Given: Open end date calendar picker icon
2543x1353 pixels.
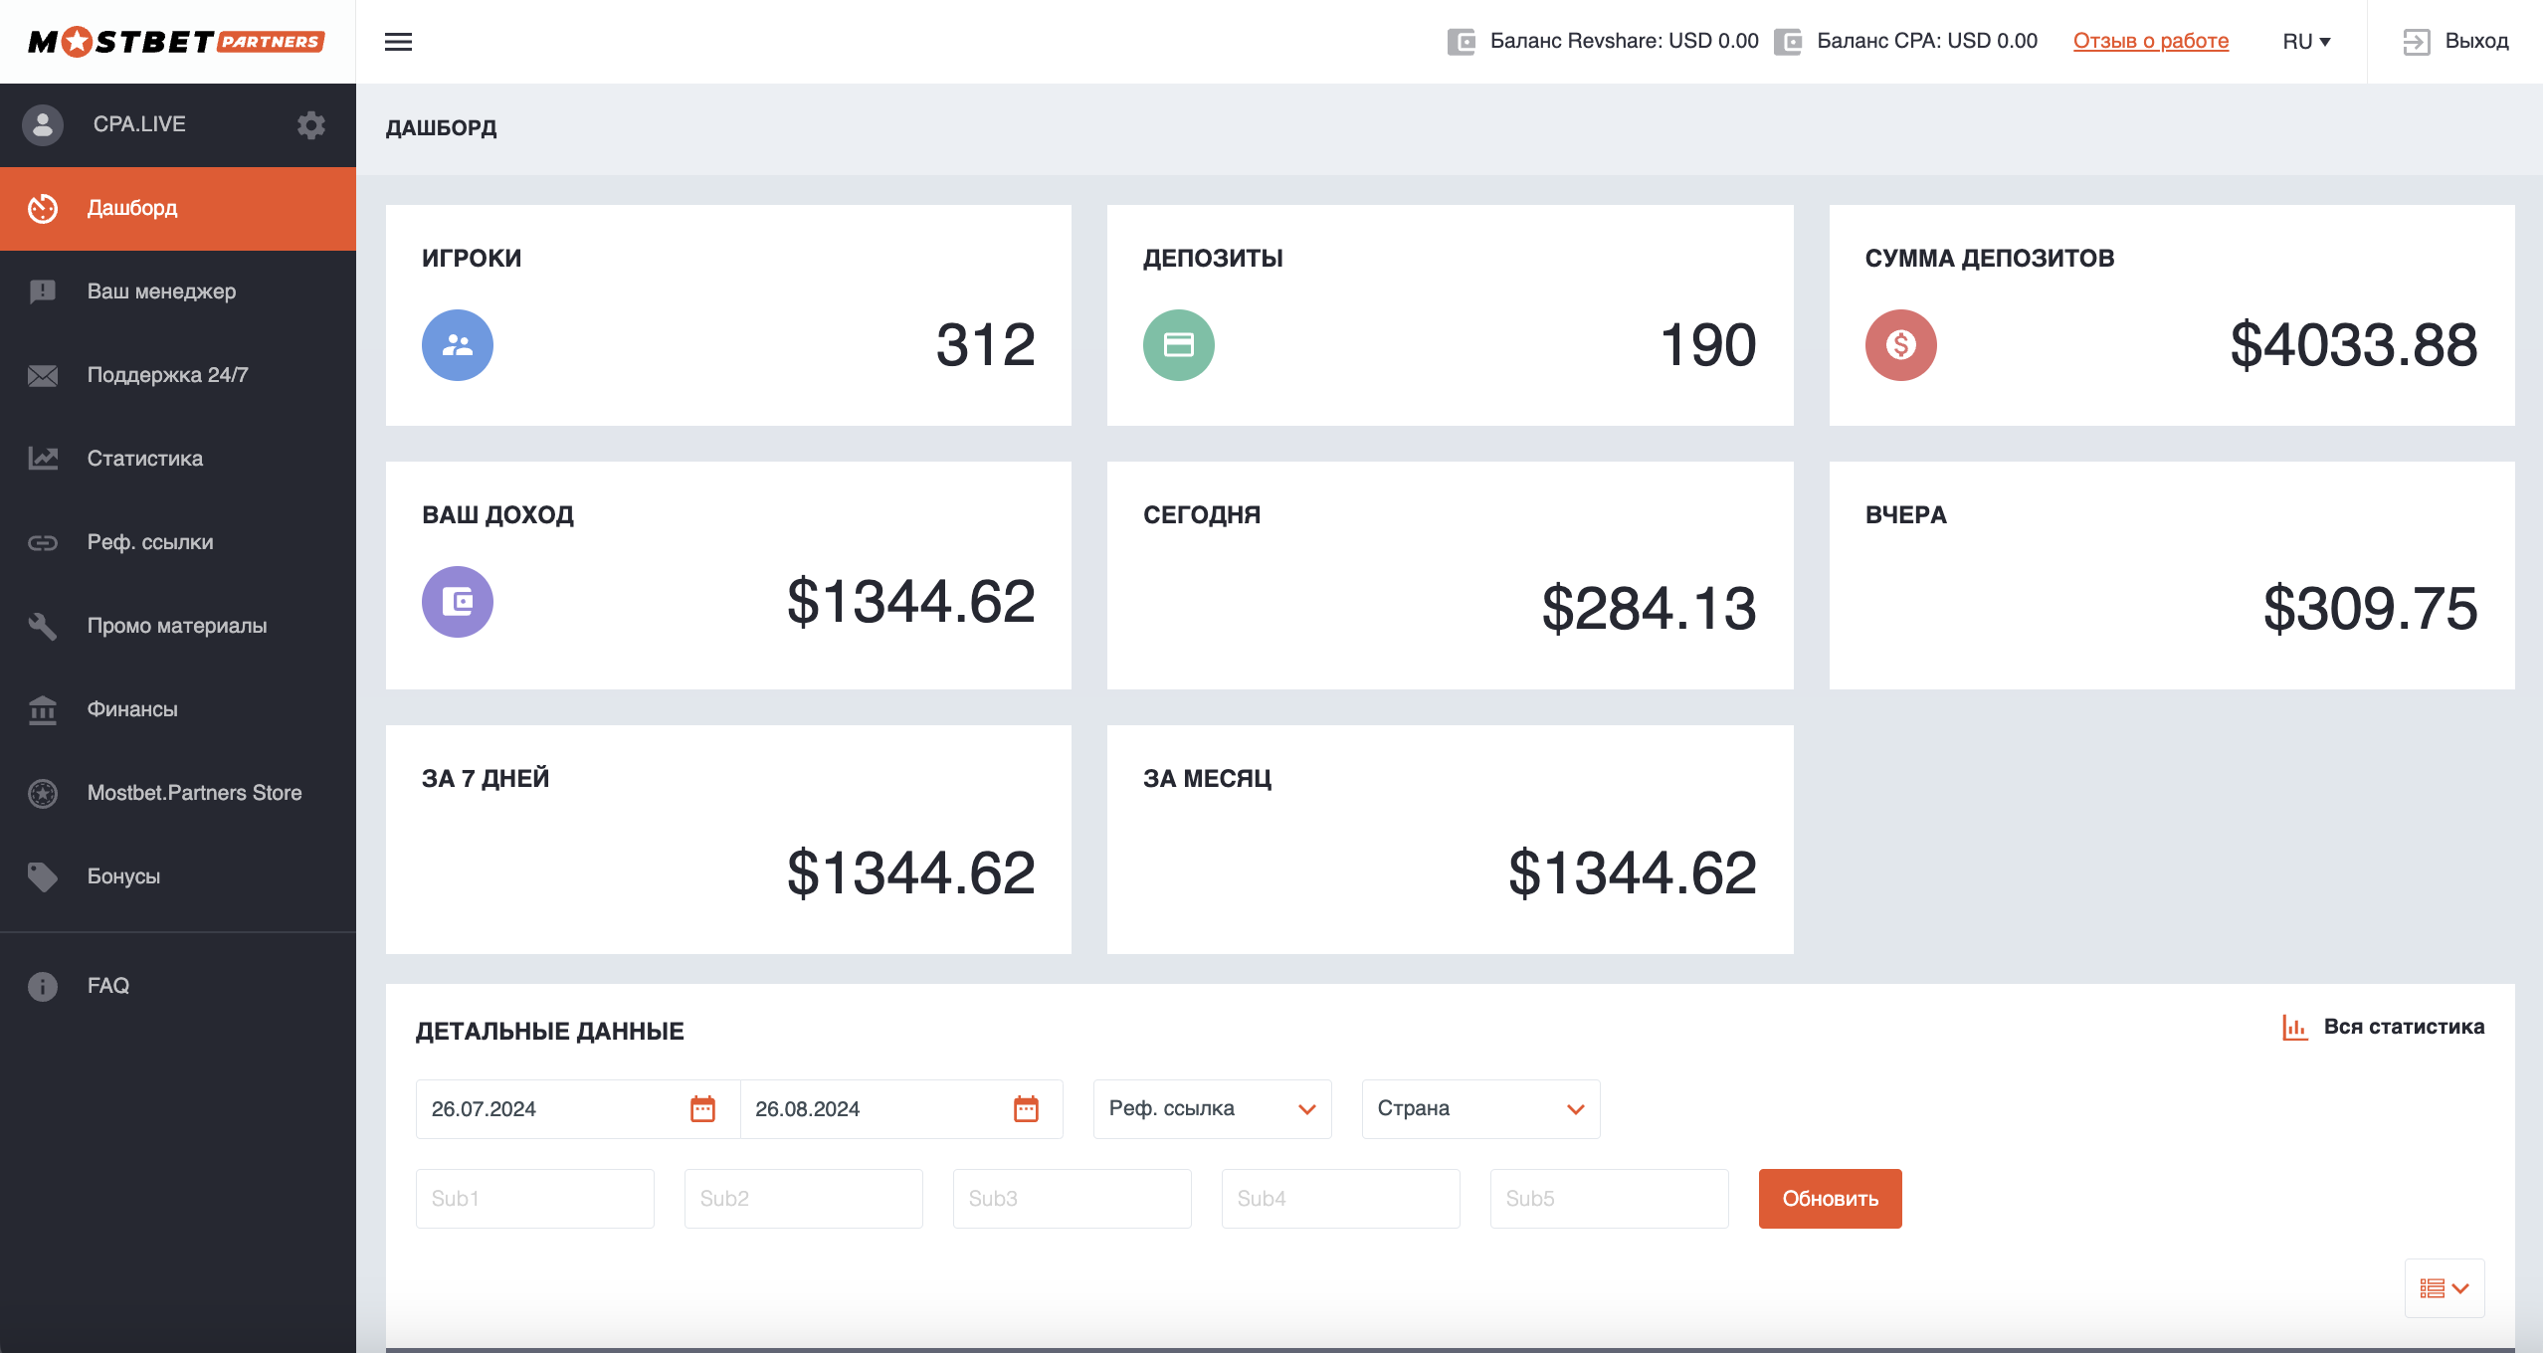Looking at the screenshot, I should [1026, 1108].
